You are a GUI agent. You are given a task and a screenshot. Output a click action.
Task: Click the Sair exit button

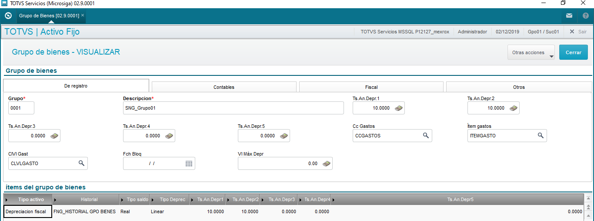pos(578,32)
